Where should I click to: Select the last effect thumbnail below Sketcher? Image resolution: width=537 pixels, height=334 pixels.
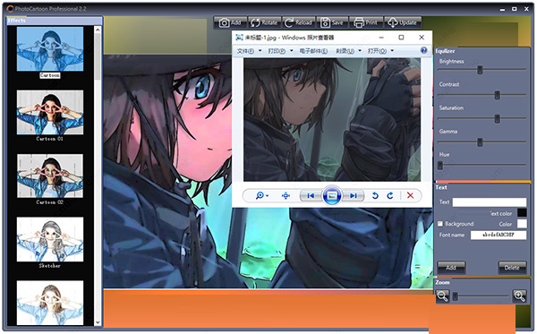[50, 303]
